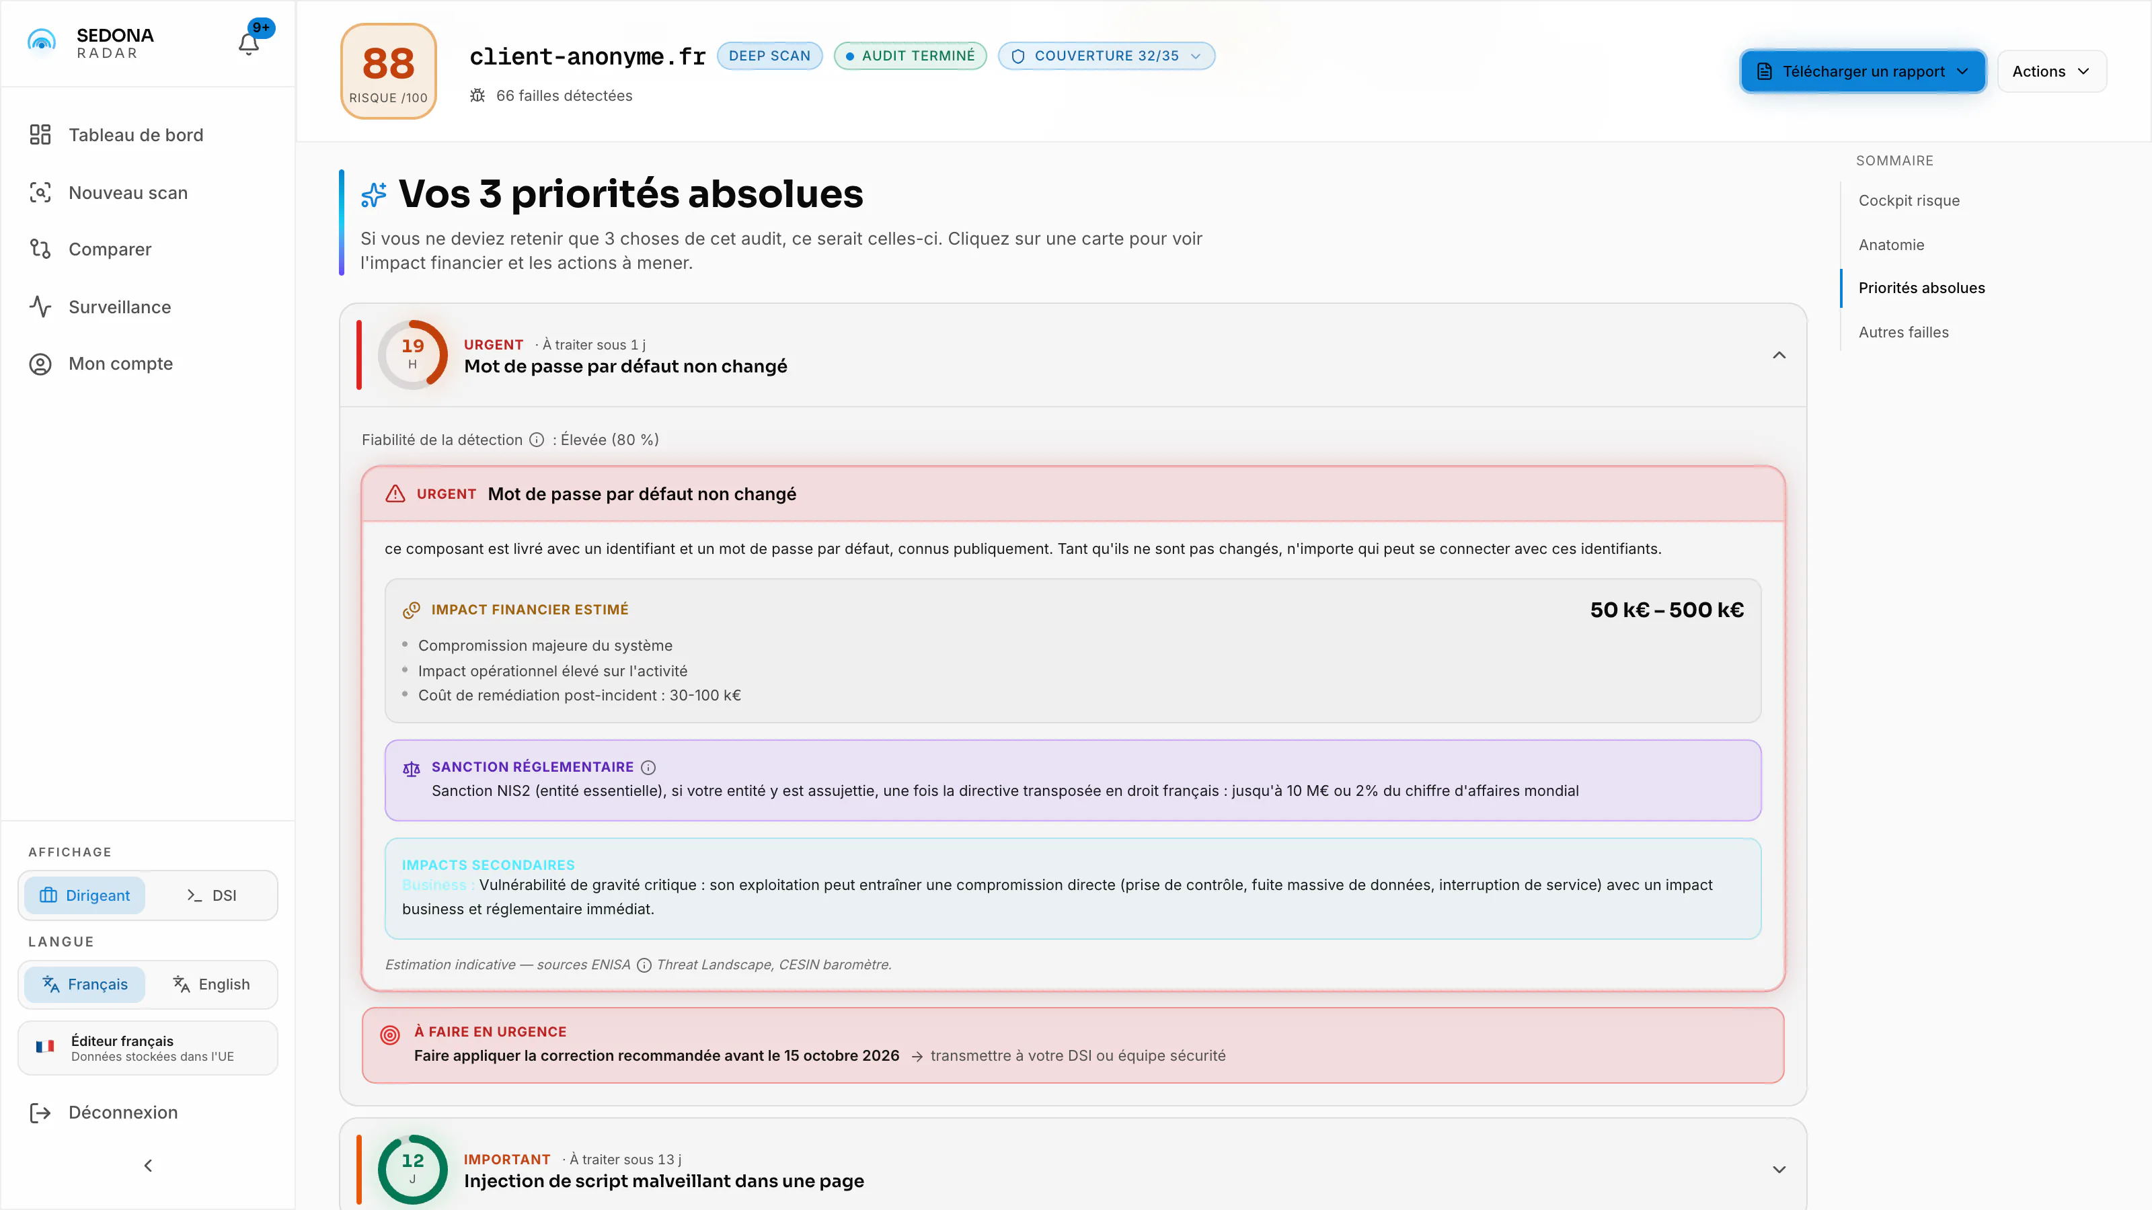Click 'Élevée (80 %)' reliability value
This screenshot has width=2152, height=1210.
609,440
